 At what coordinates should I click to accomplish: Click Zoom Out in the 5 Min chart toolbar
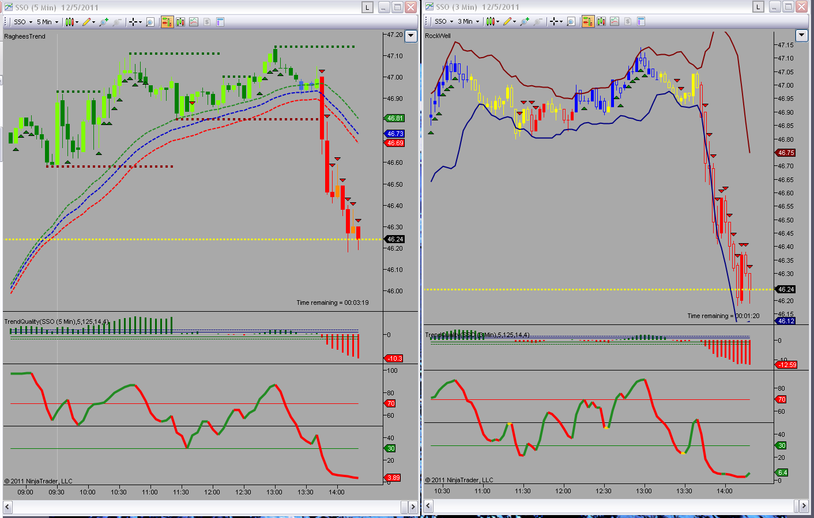click(x=118, y=22)
